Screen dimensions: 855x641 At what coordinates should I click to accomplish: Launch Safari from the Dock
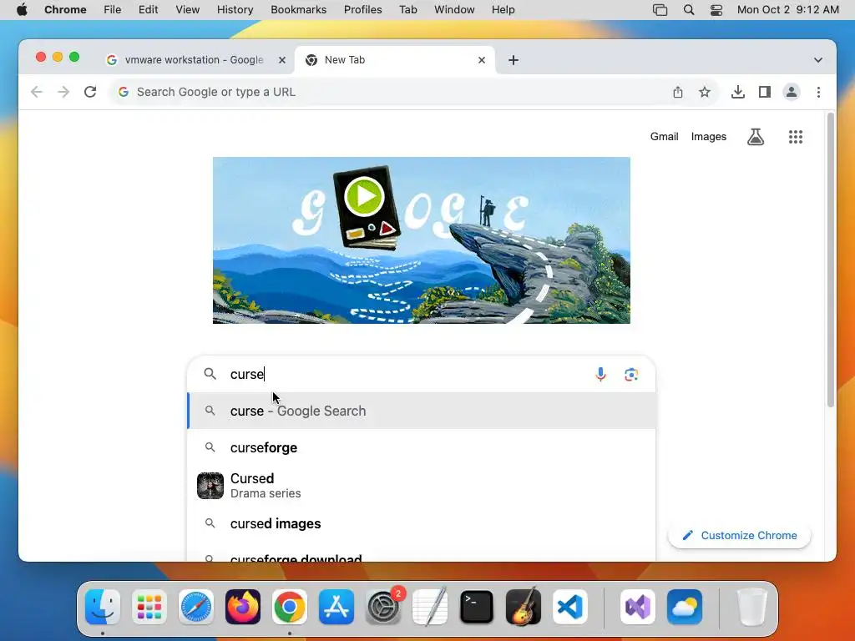(x=195, y=607)
